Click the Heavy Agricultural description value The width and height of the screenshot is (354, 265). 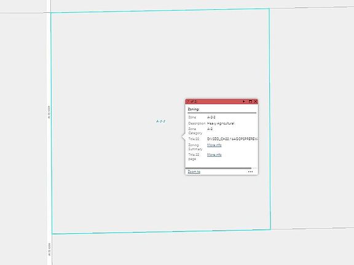221,123
